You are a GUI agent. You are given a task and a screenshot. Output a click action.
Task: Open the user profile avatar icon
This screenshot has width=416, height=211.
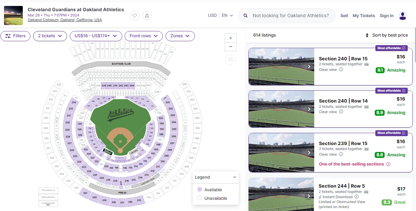(x=402, y=15)
